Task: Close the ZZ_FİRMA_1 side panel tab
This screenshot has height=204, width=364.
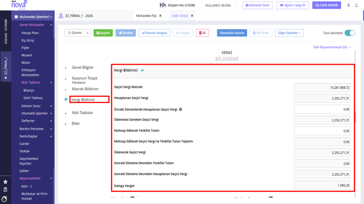Action: pyautogui.click(x=6, y=78)
